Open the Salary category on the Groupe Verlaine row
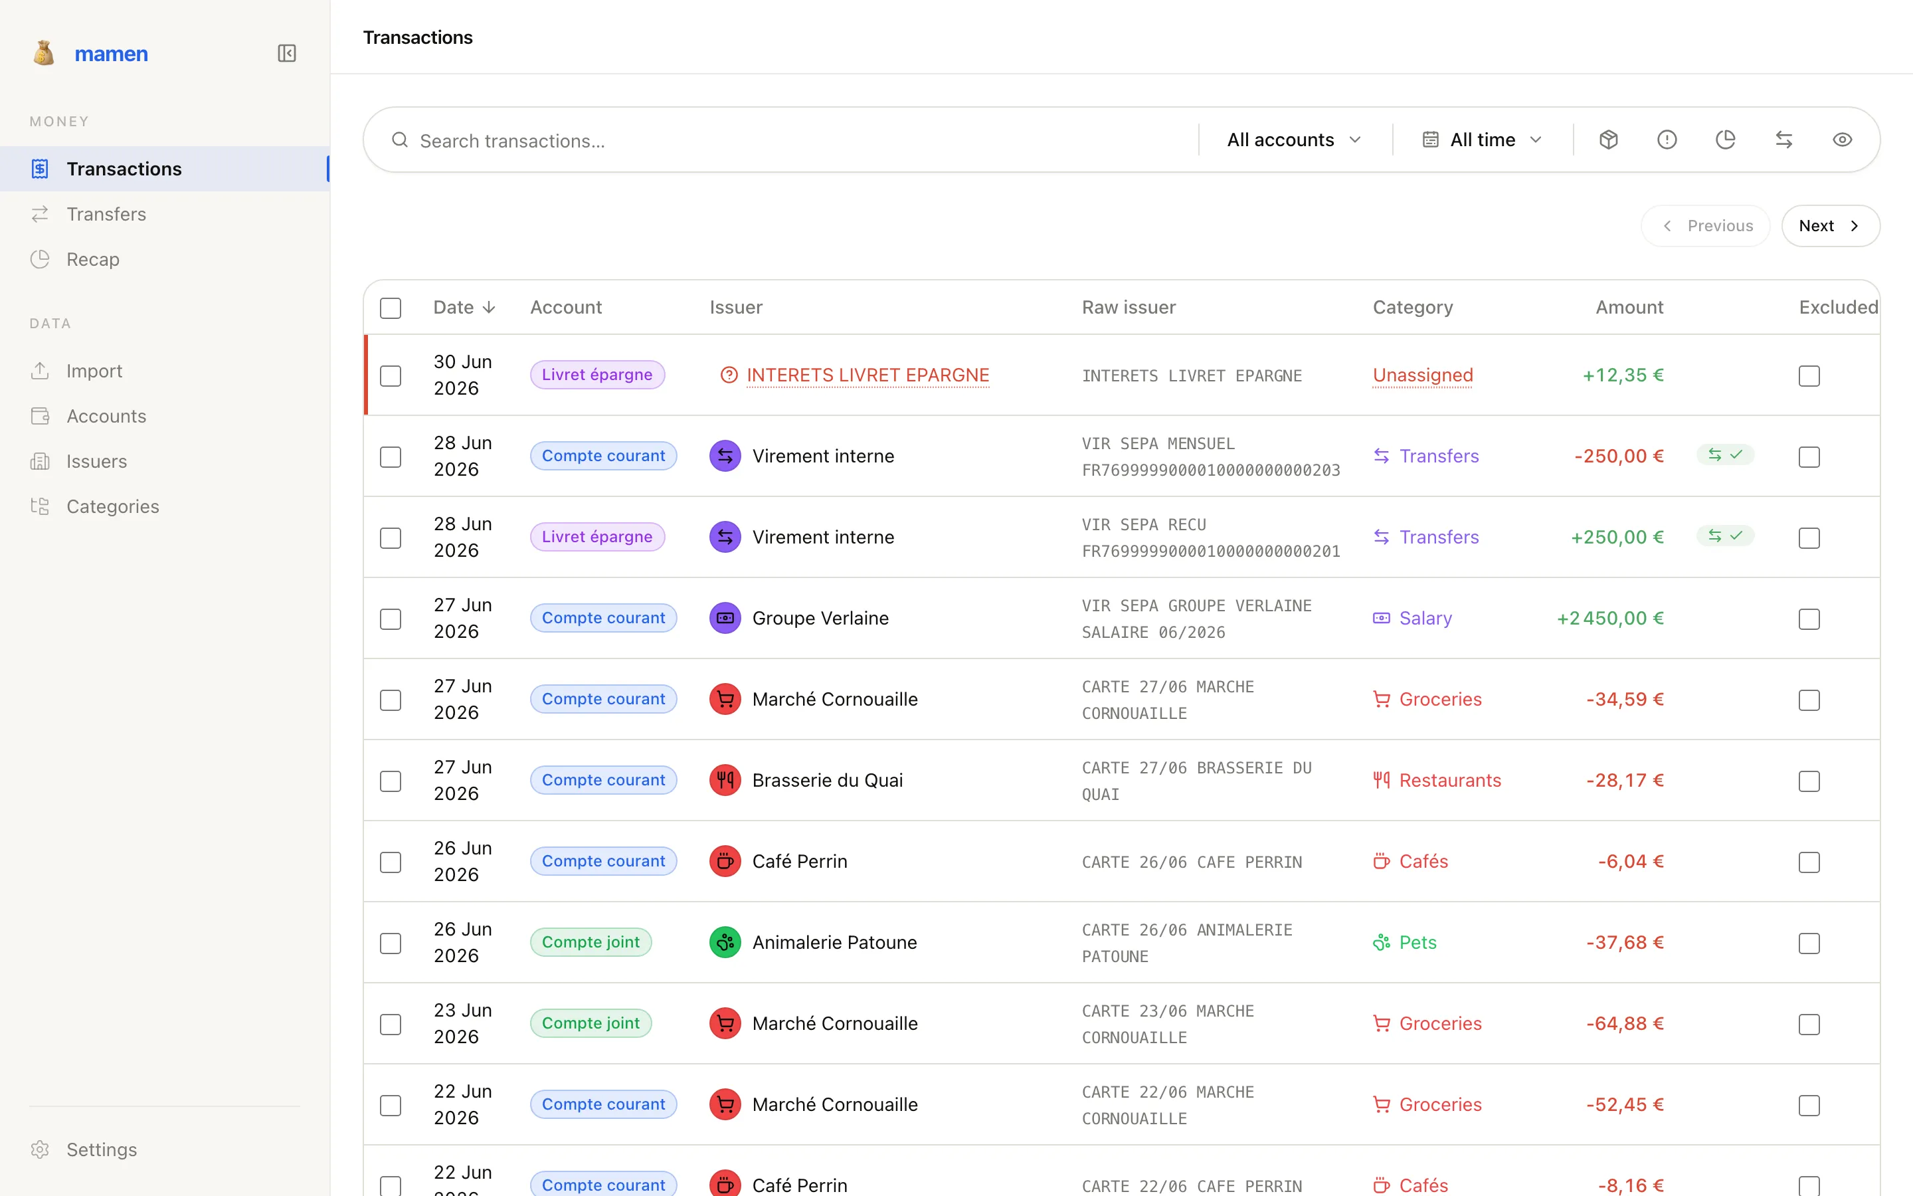This screenshot has height=1196, width=1913. tap(1412, 618)
